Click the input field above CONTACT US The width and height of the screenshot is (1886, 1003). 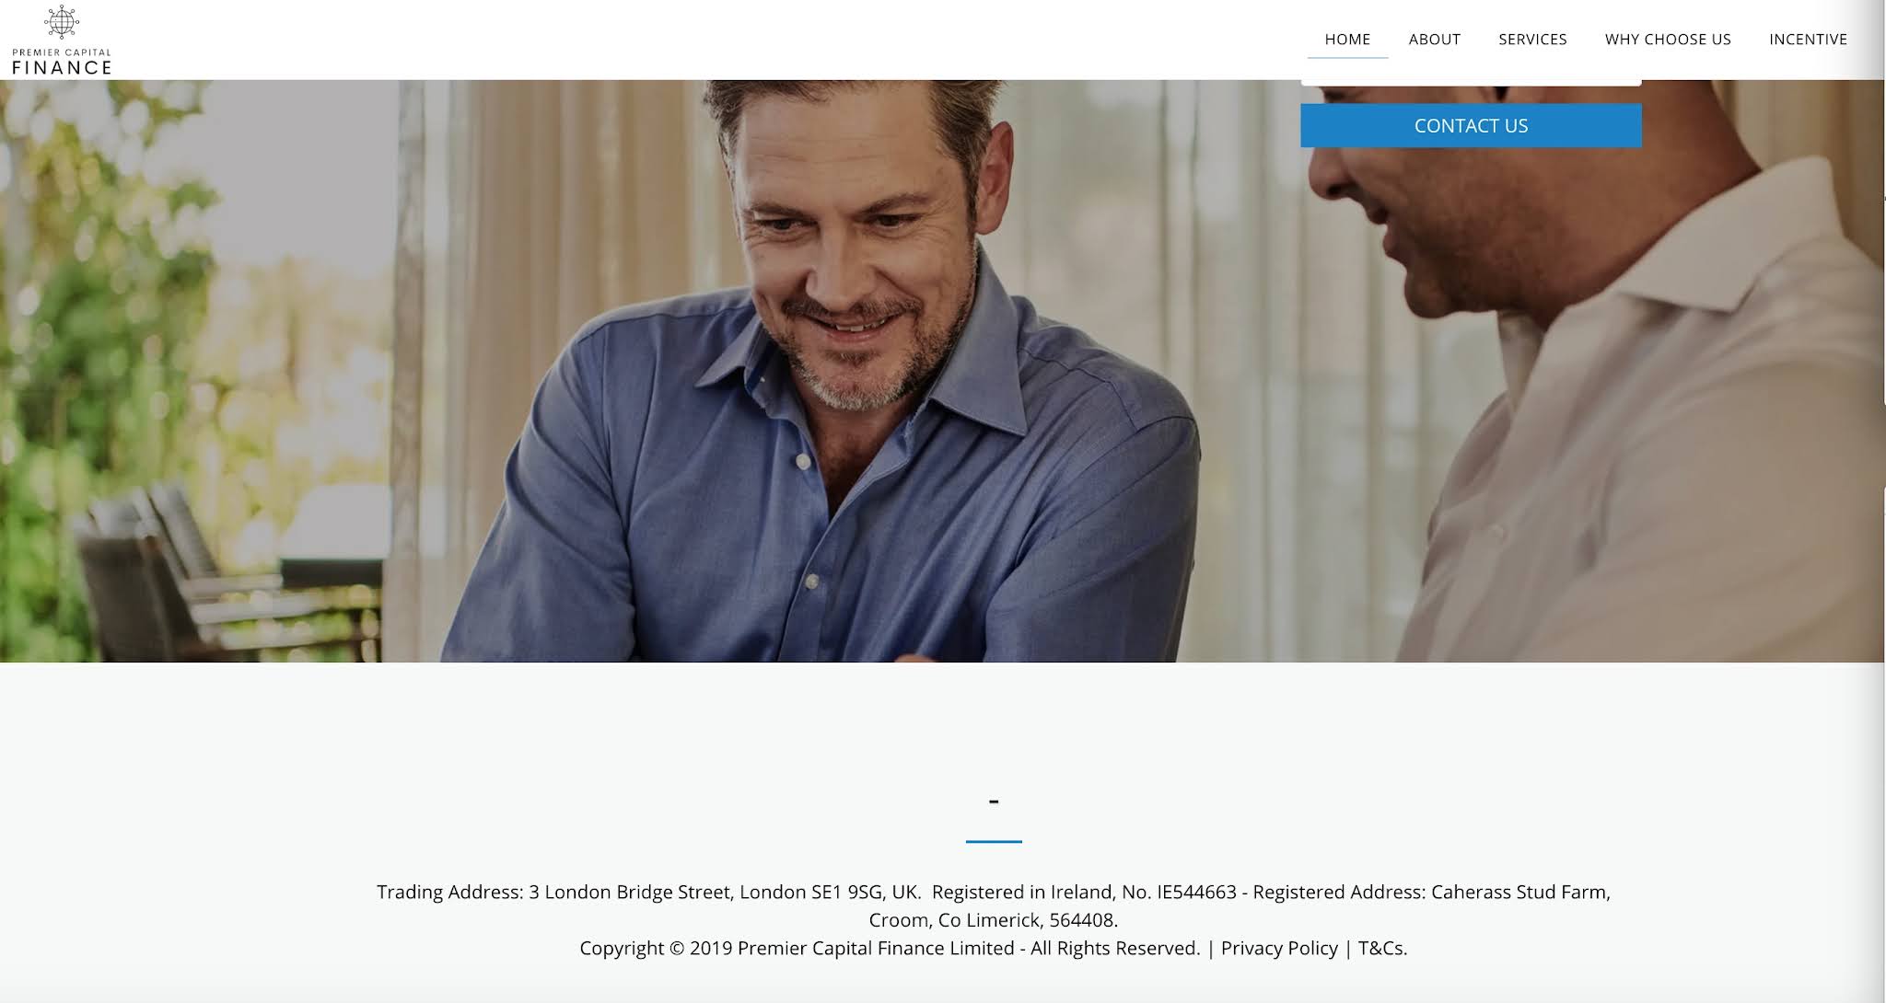click(x=1471, y=83)
